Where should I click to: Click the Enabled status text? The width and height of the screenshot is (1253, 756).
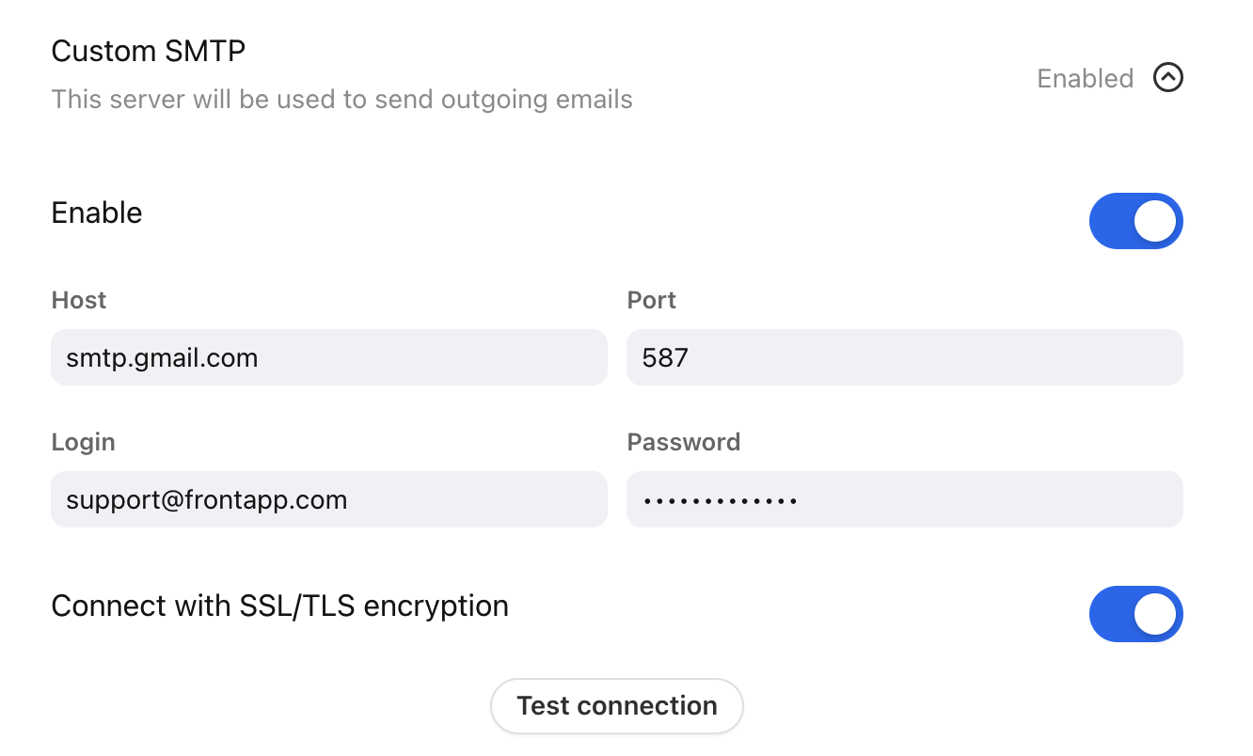pos(1085,78)
